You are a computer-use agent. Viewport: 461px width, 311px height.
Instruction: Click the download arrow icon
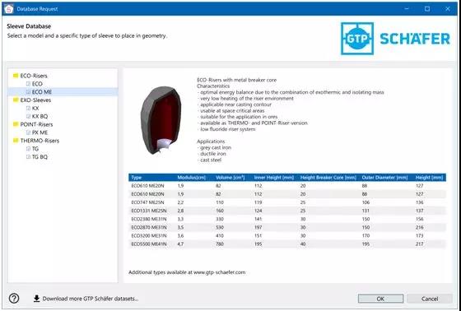[x=36, y=299]
